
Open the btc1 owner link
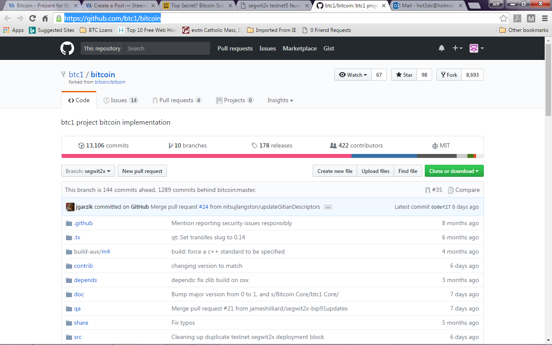[x=76, y=75]
